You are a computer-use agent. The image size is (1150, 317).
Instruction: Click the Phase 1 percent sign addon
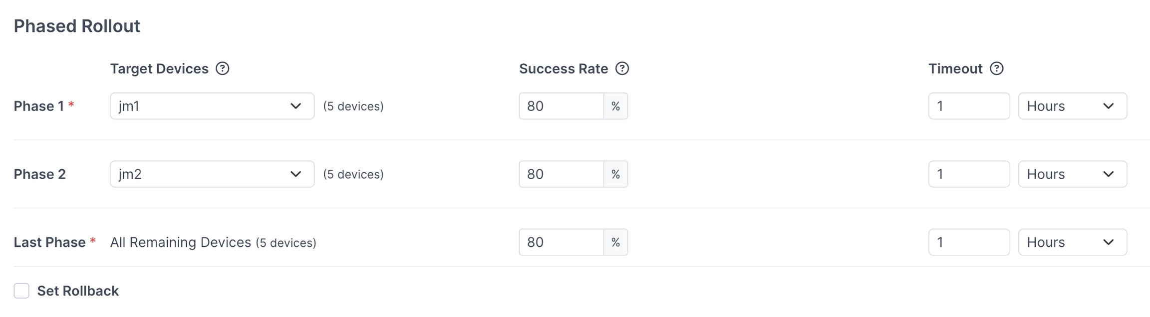pos(615,106)
